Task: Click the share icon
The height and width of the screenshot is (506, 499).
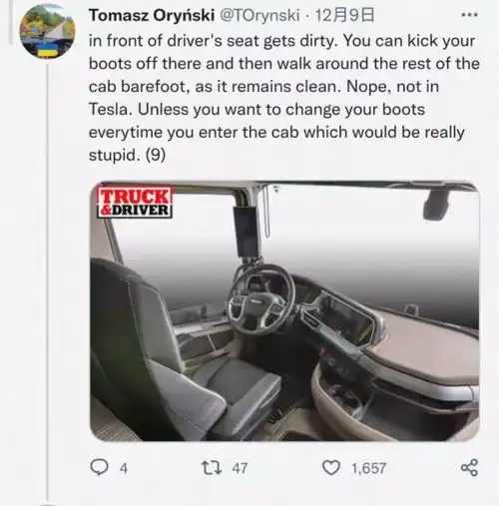Action: [x=470, y=468]
